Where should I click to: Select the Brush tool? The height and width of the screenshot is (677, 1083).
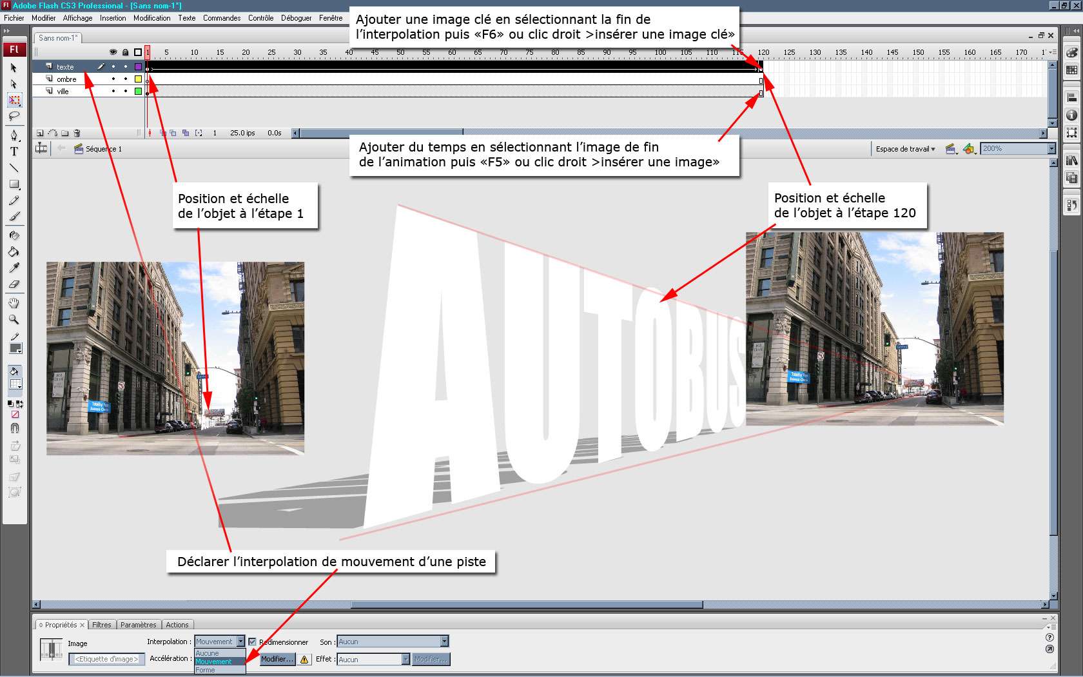click(14, 217)
